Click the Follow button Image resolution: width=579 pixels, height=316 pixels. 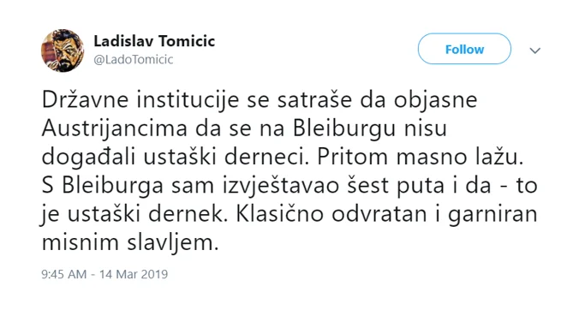point(464,49)
